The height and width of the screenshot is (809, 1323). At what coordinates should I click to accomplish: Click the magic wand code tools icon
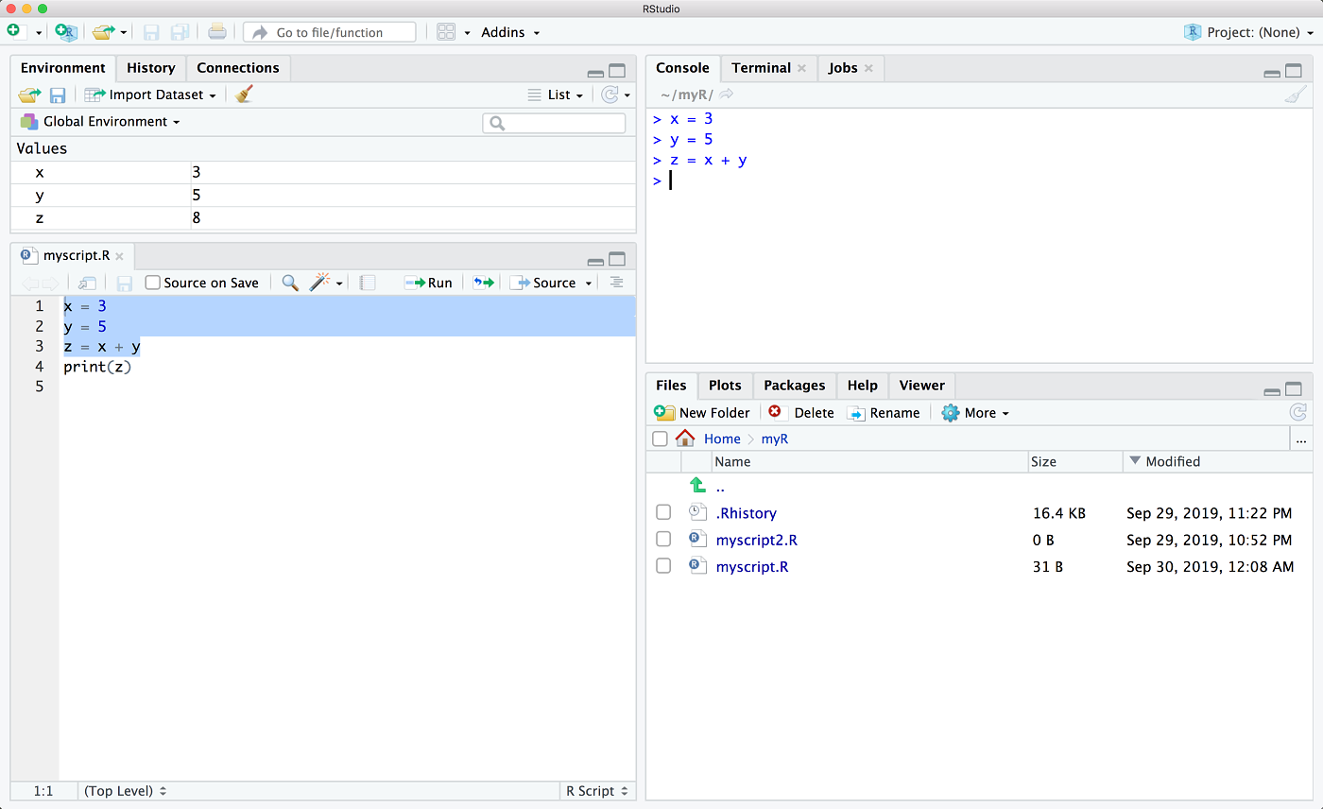(321, 283)
